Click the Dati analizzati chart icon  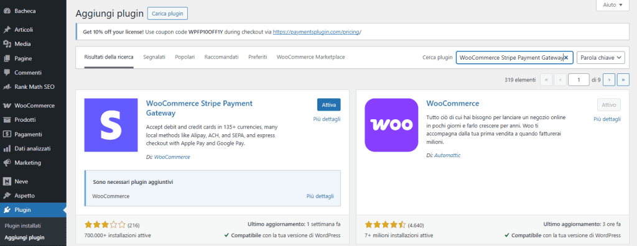click(x=6, y=148)
